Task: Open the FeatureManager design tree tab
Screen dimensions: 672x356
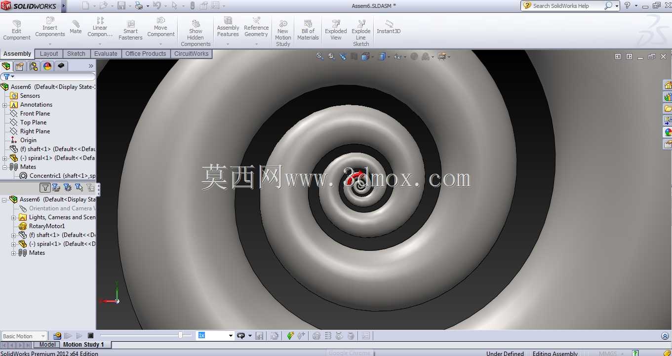Action: point(6,66)
